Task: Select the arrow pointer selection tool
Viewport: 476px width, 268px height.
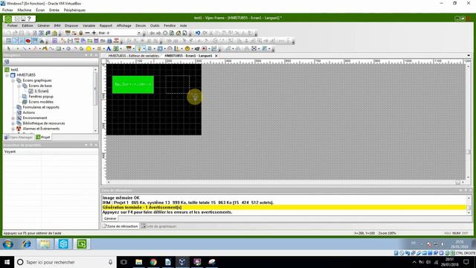Action: tap(8, 48)
